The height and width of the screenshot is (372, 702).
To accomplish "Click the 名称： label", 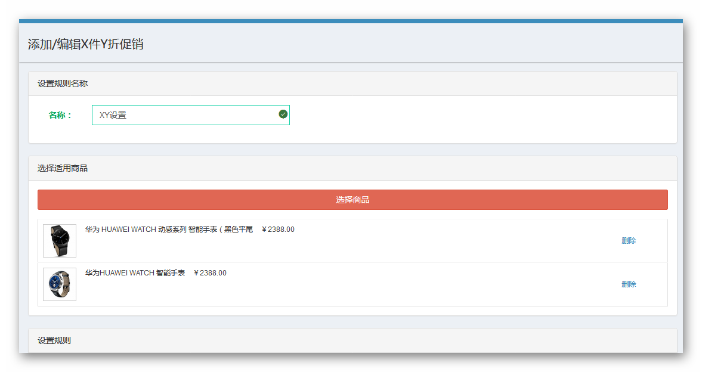I will coord(60,115).
